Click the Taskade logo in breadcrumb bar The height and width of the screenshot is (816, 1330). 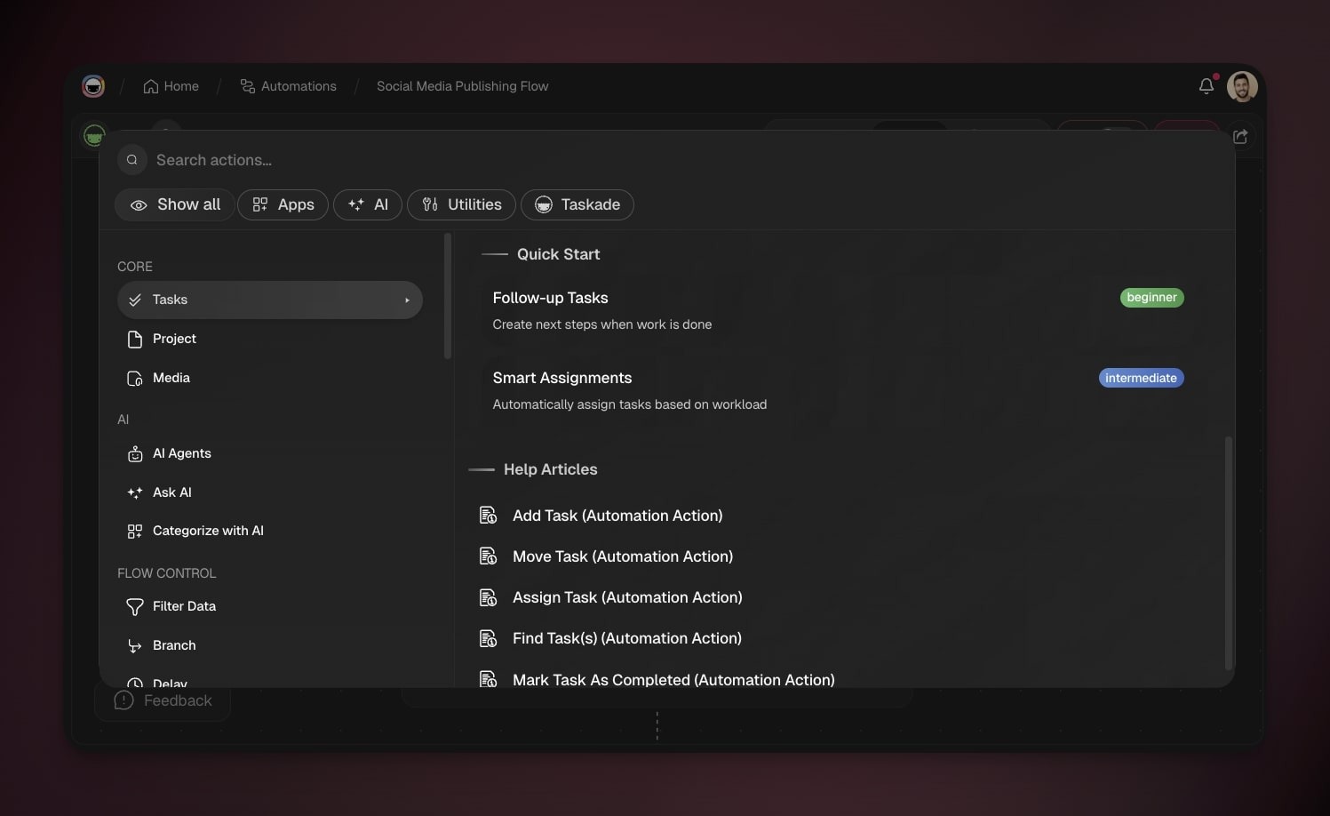pos(93,86)
